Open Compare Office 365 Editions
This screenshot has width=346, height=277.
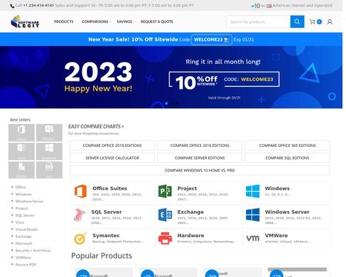(288, 145)
